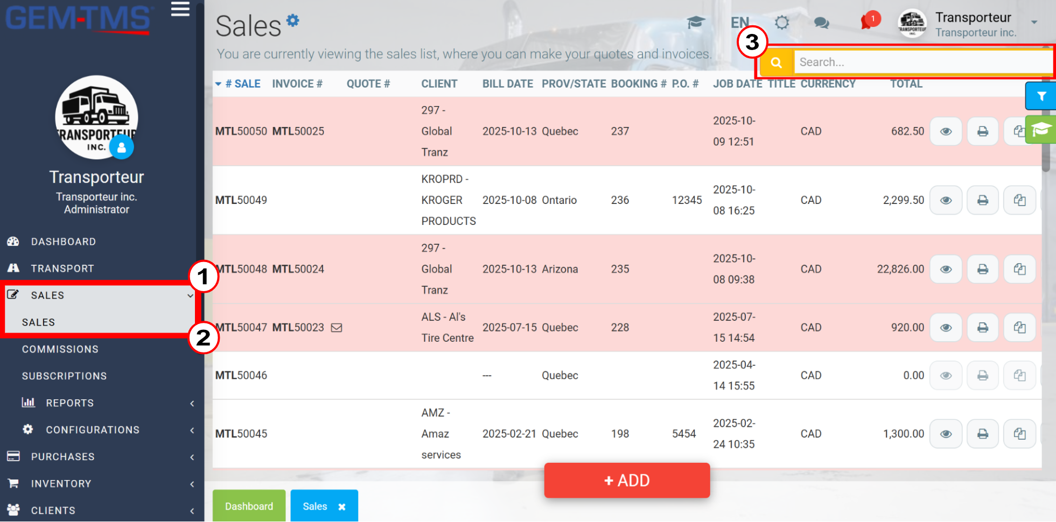Switch to the Dashboard bottom tab
1056x522 pixels.
pyautogui.click(x=249, y=506)
